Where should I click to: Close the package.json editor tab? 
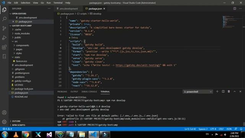pos(104,8)
